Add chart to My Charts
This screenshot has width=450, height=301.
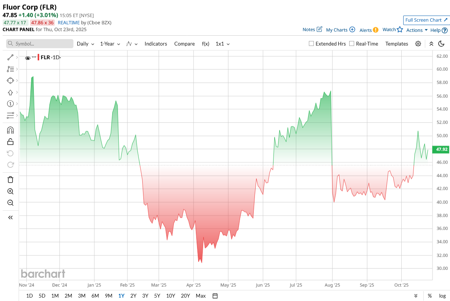click(352, 30)
